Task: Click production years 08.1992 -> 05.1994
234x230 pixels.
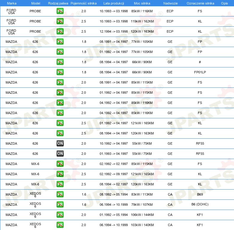Action: [114, 194]
